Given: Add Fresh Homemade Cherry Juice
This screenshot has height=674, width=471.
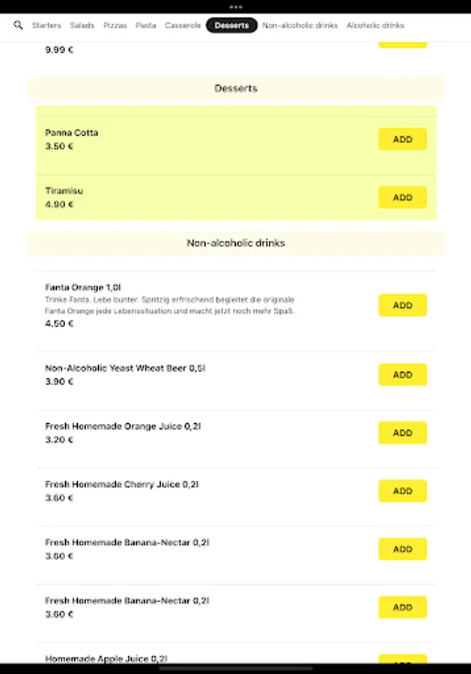Looking at the screenshot, I should (x=402, y=491).
